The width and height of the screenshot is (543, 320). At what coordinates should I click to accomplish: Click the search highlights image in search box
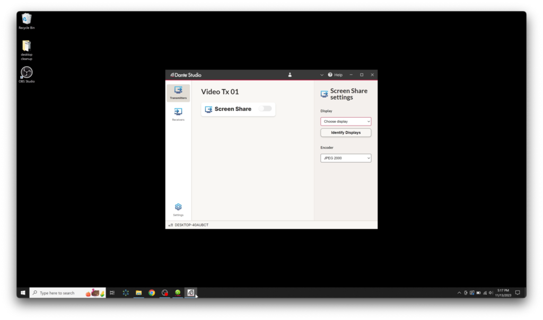tap(95, 292)
